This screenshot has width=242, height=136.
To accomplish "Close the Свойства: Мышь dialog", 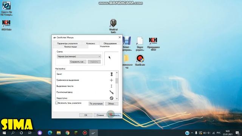I will 119,37.
